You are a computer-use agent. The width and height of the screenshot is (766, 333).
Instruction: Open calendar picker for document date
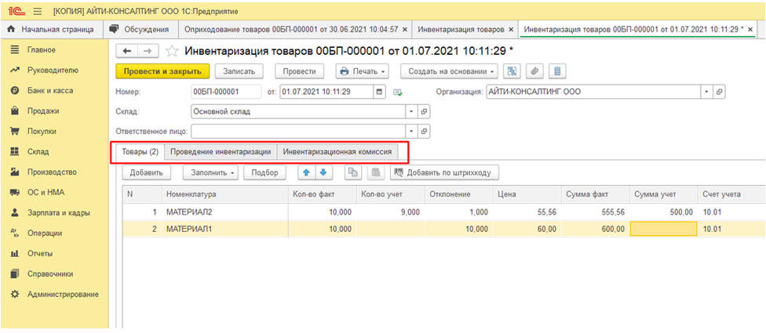381,92
